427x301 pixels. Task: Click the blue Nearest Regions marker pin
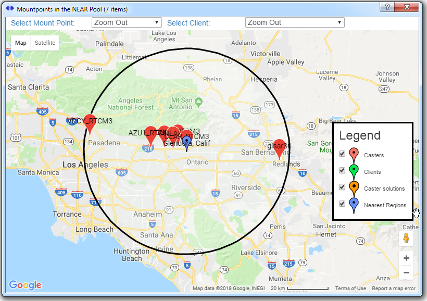coord(186,142)
